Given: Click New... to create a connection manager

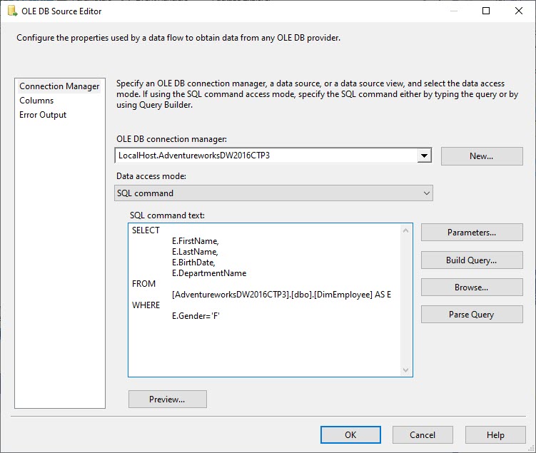Looking at the screenshot, I should pos(481,156).
